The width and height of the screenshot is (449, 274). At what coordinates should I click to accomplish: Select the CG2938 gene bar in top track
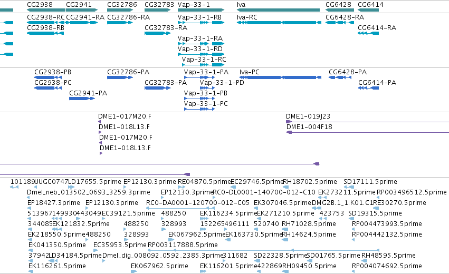[x=46, y=10]
